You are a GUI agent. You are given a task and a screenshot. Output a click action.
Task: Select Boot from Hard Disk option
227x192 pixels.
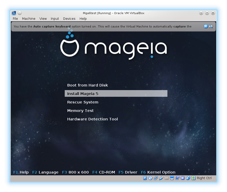pyautogui.click(x=88, y=85)
